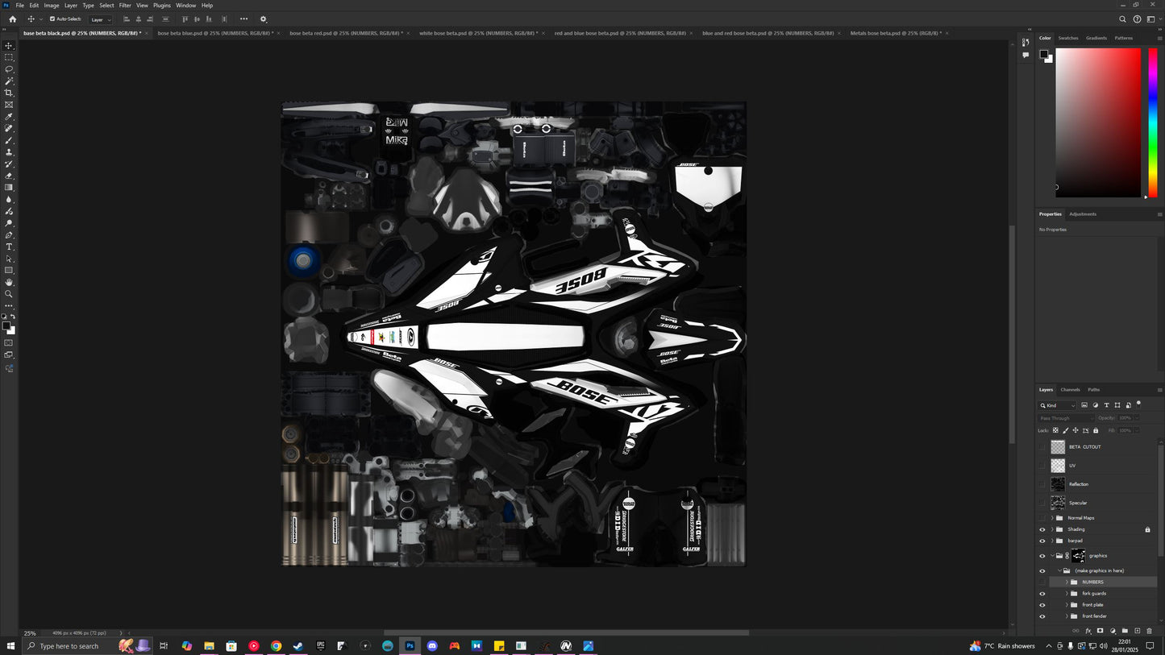
Task: Select the Eraser tool
Action: (x=9, y=176)
